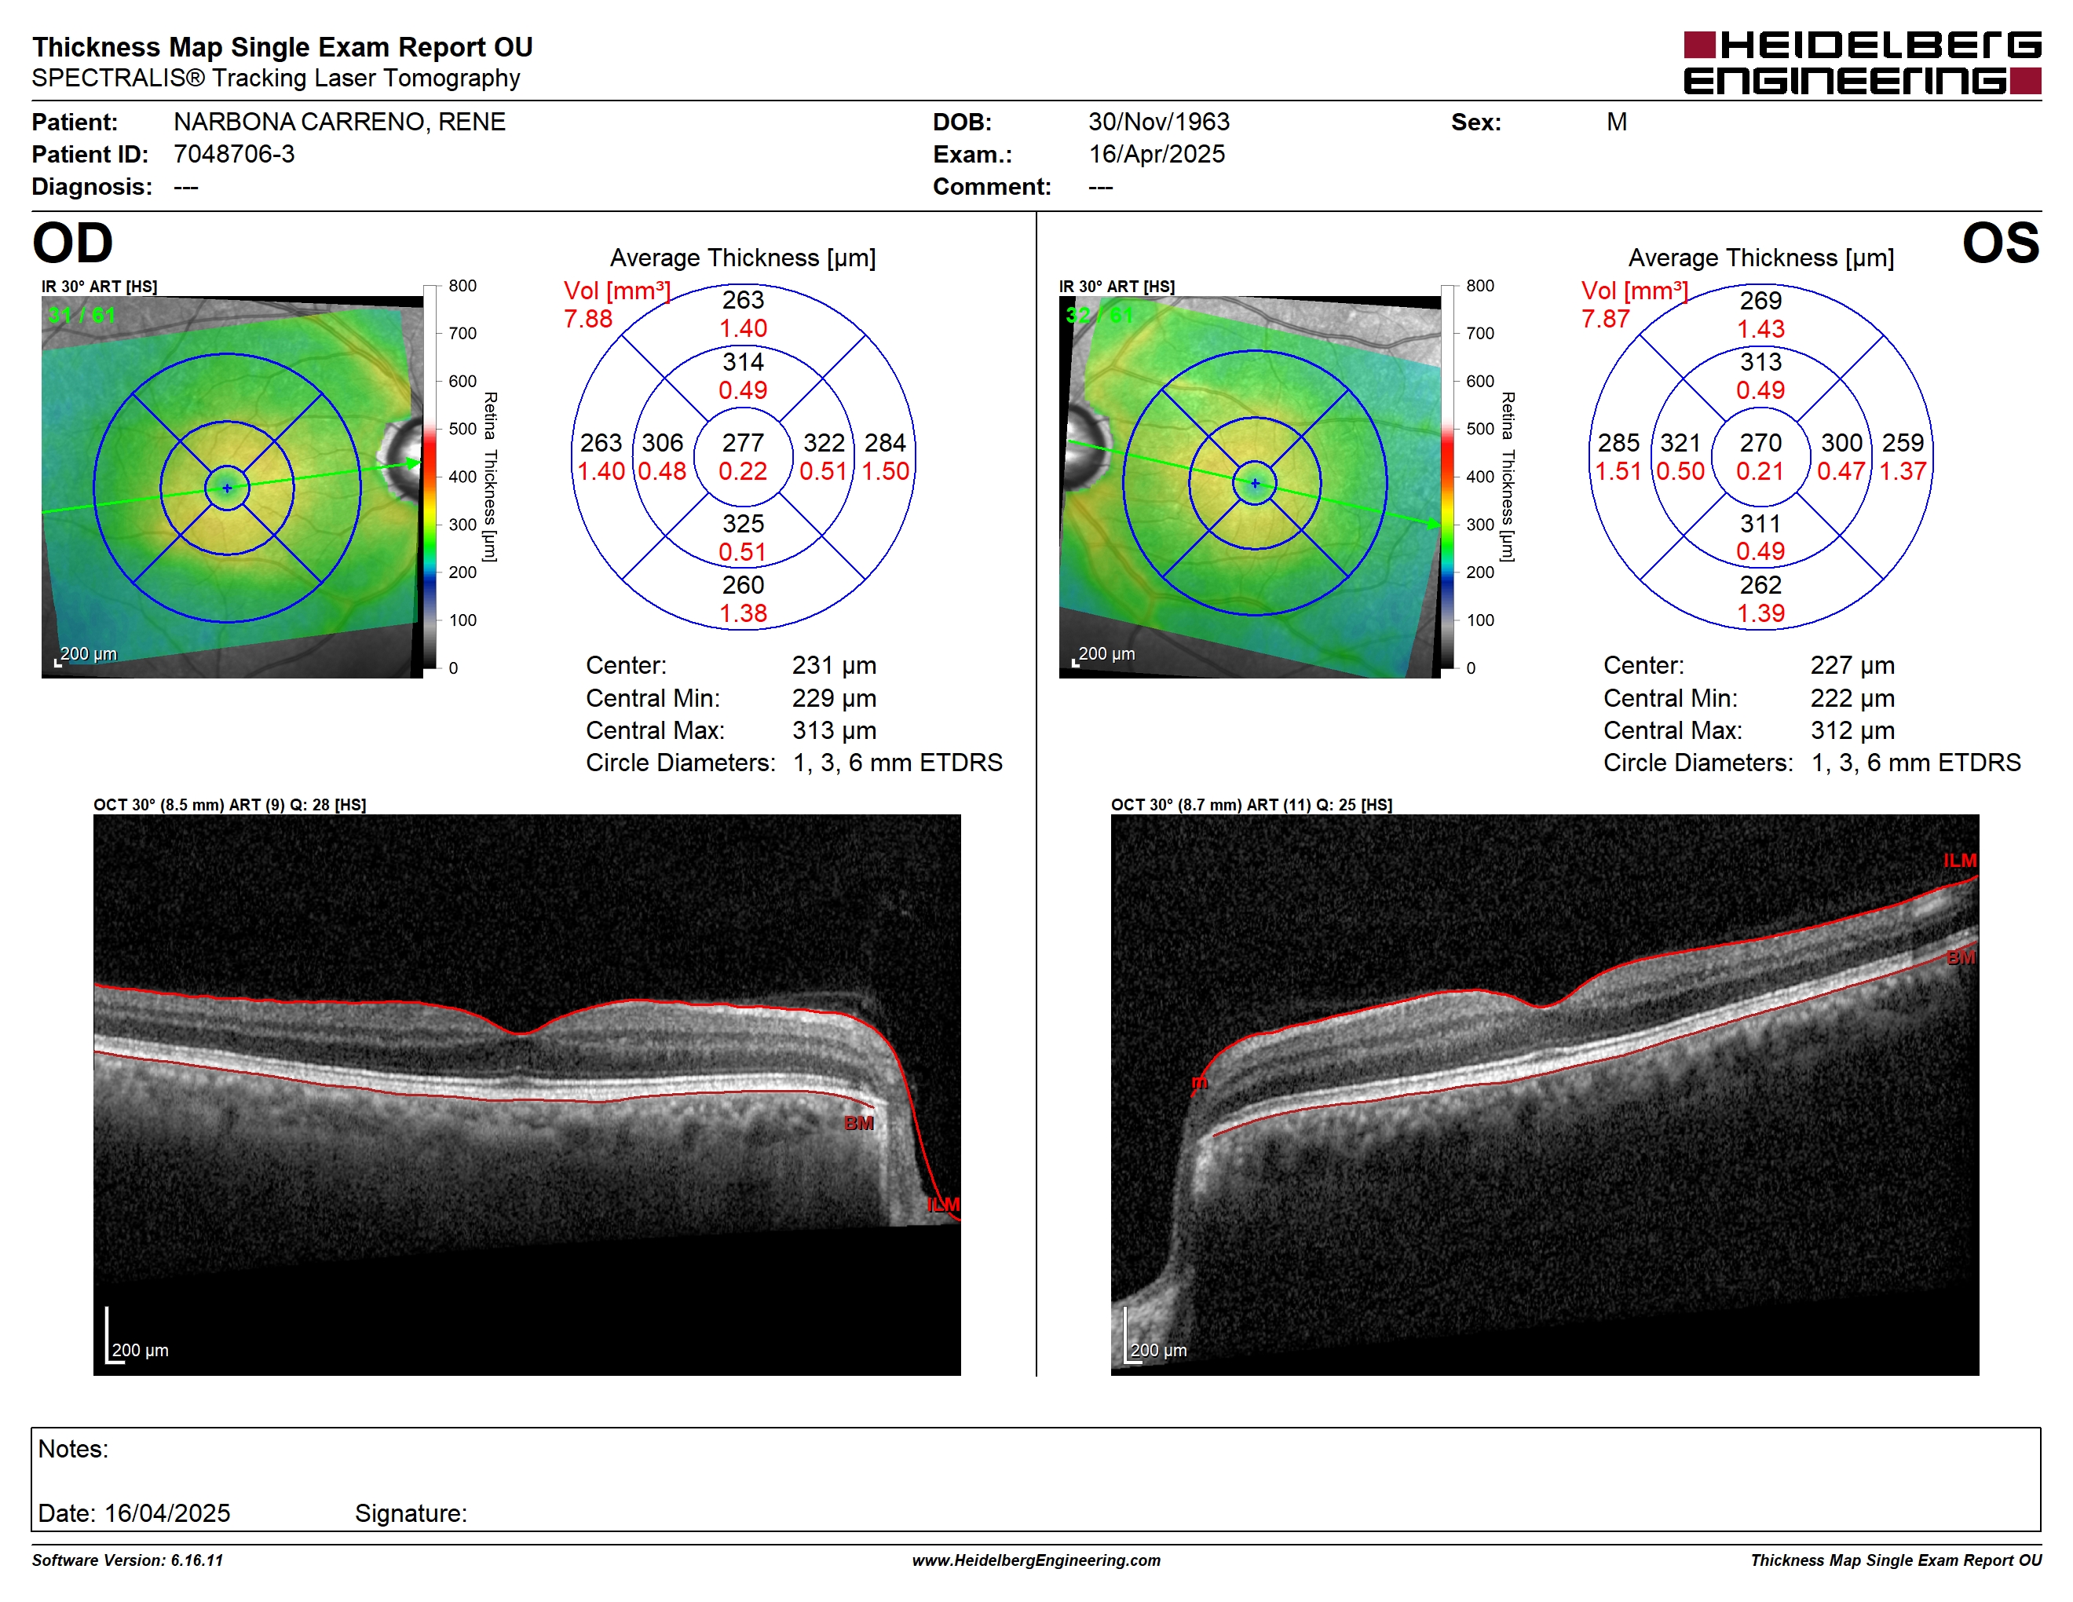
Task: Select the OS fundus thickness map image
Action: click(x=1249, y=487)
